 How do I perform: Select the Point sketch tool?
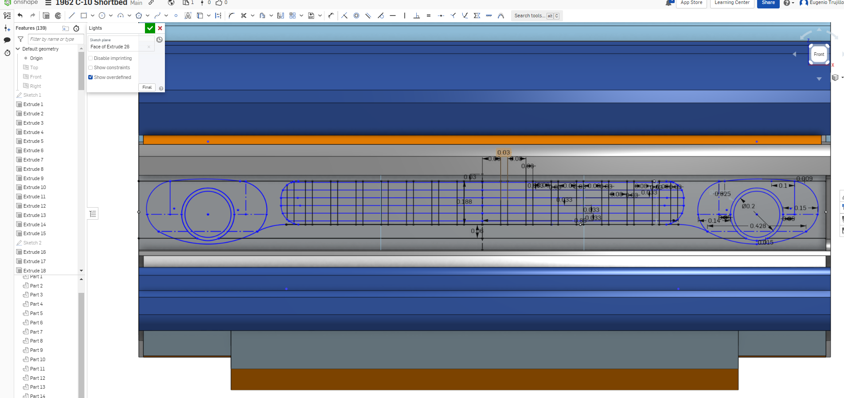coord(176,16)
